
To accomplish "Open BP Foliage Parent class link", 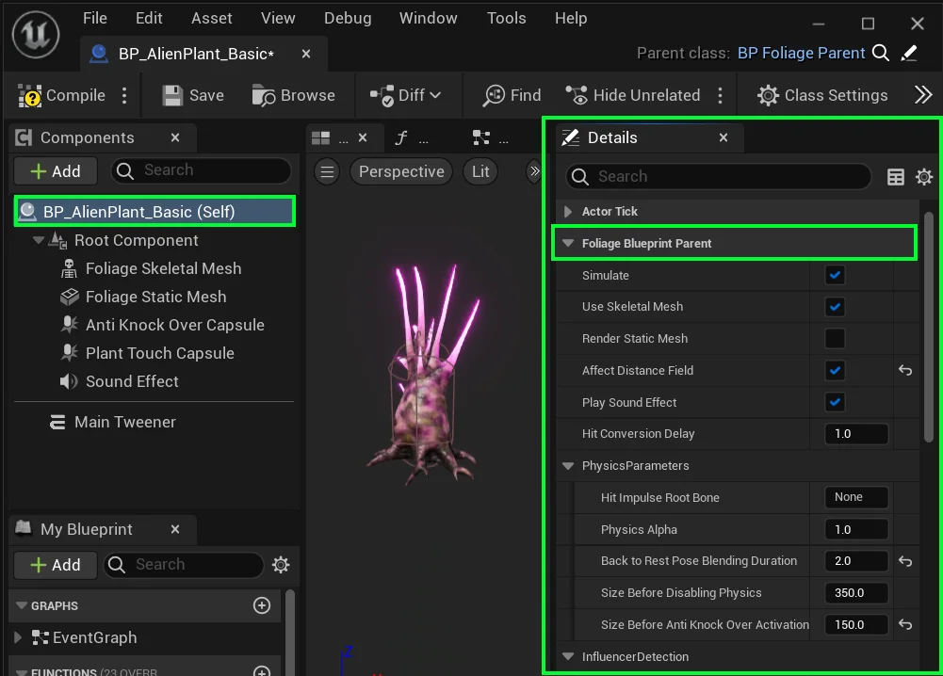I will [x=801, y=53].
